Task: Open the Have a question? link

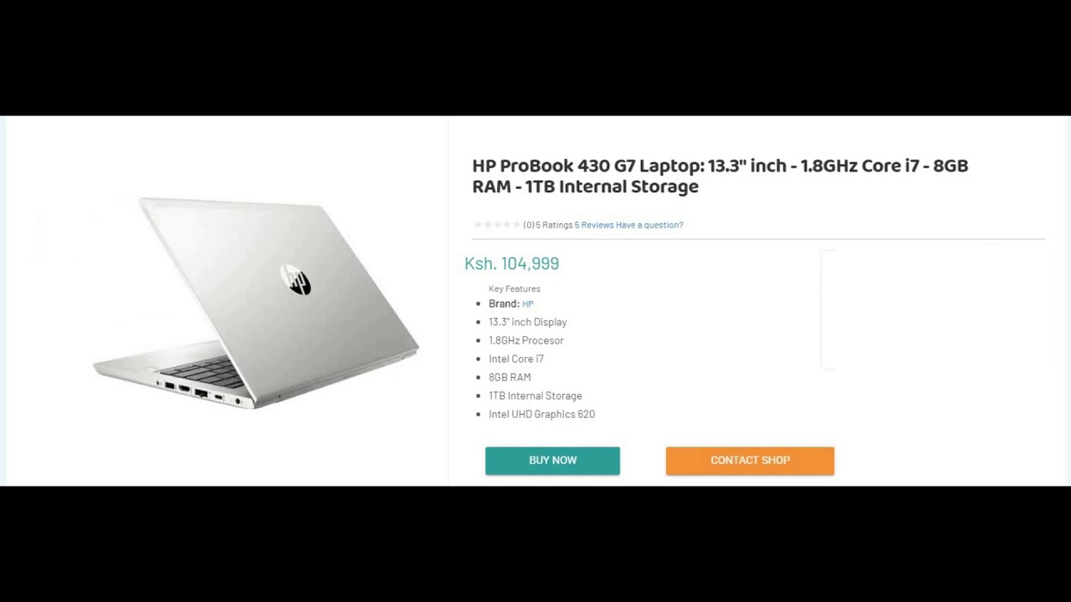Action: click(x=649, y=225)
